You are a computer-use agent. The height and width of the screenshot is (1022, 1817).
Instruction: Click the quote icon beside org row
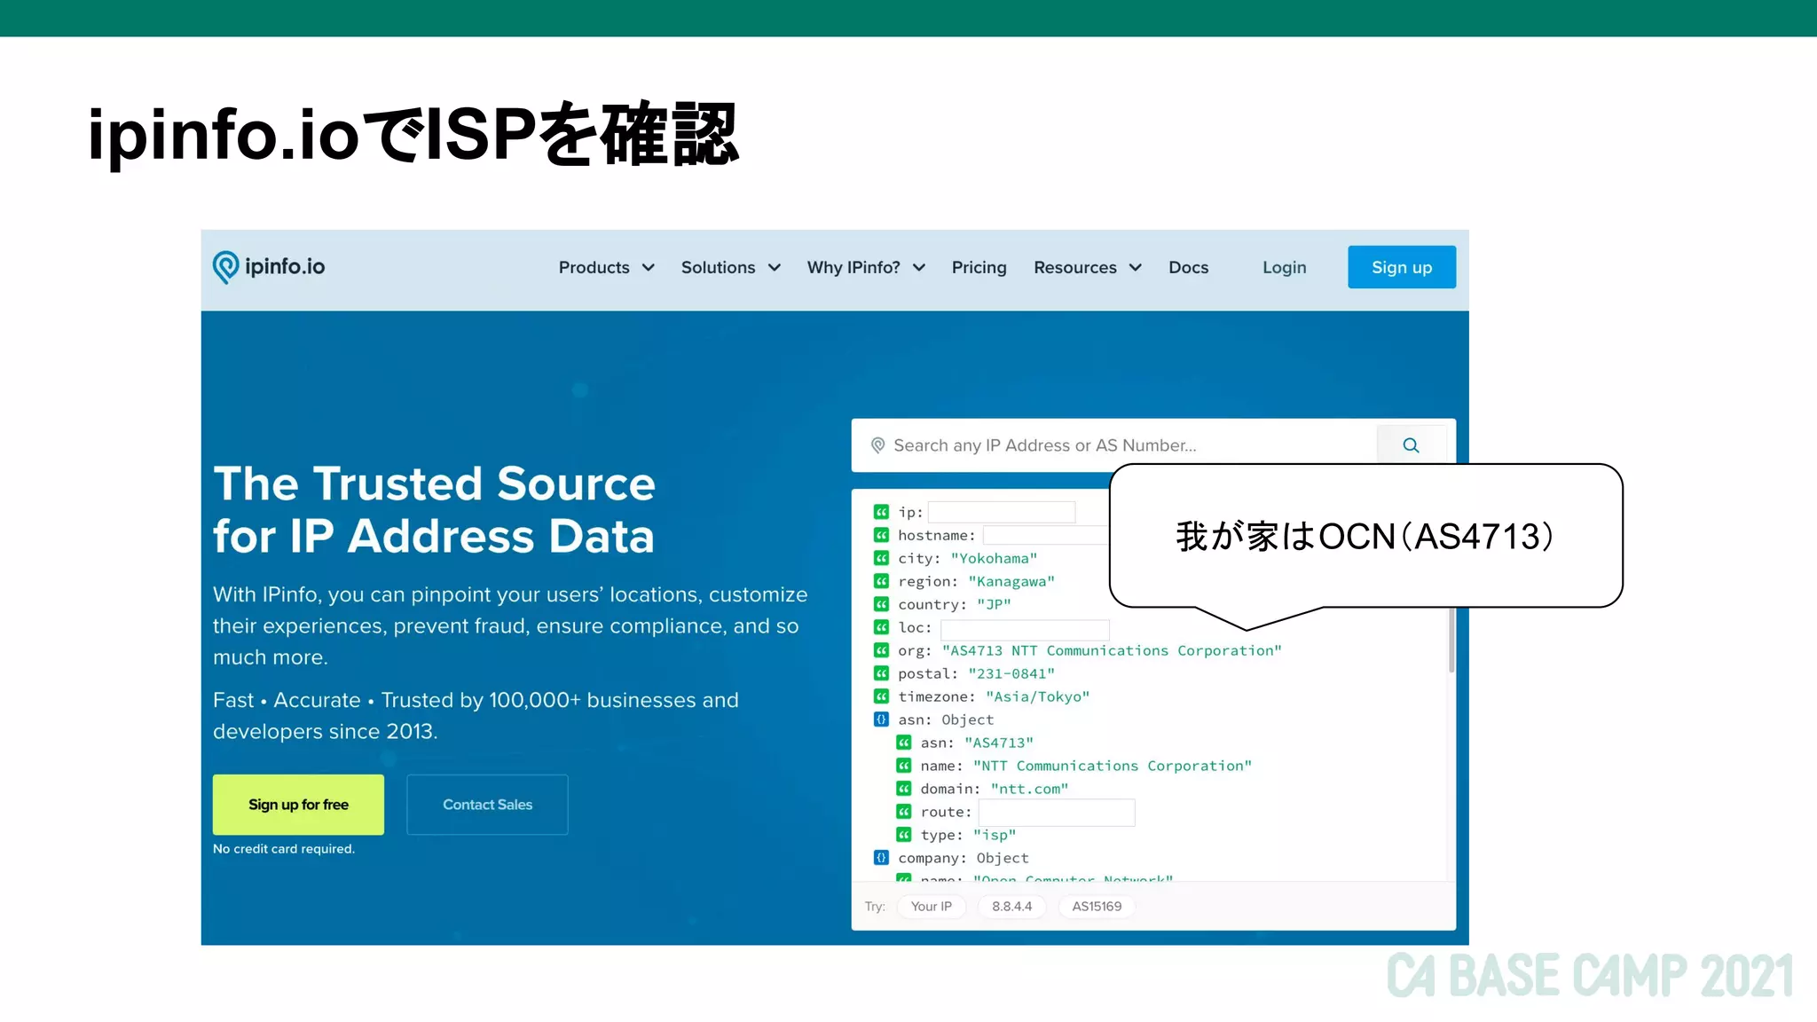pos(881,650)
